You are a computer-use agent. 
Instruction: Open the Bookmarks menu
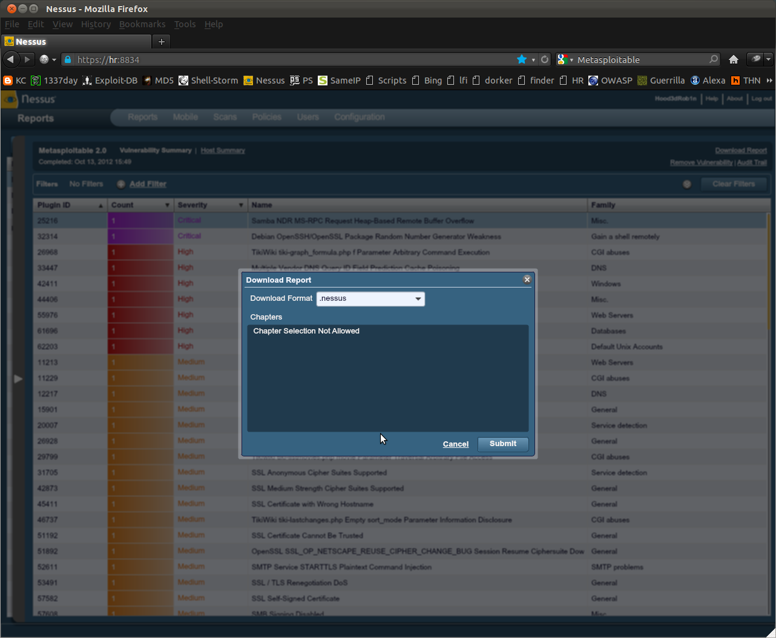coord(142,24)
